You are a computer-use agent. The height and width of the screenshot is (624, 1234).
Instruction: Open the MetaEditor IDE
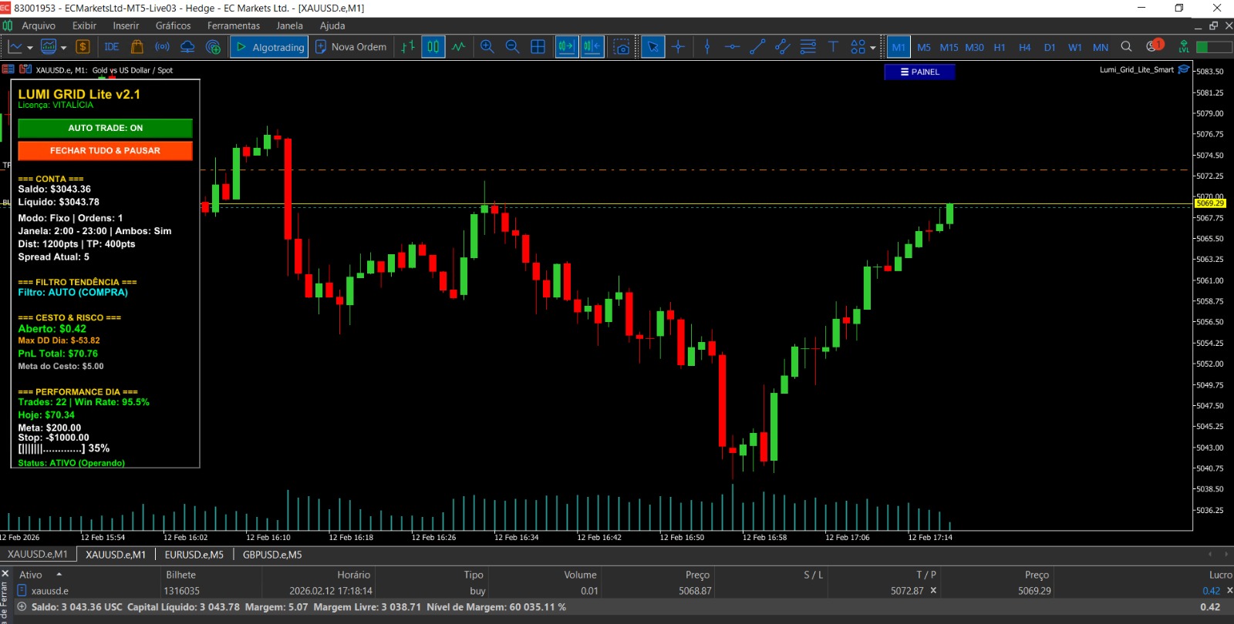click(112, 47)
